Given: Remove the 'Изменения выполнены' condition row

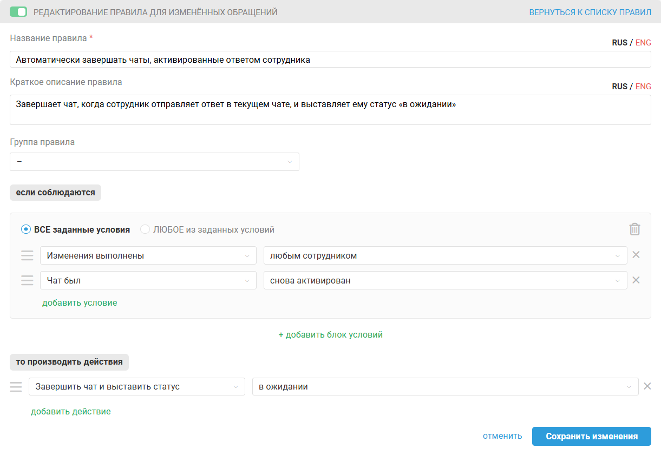Looking at the screenshot, I should (636, 255).
